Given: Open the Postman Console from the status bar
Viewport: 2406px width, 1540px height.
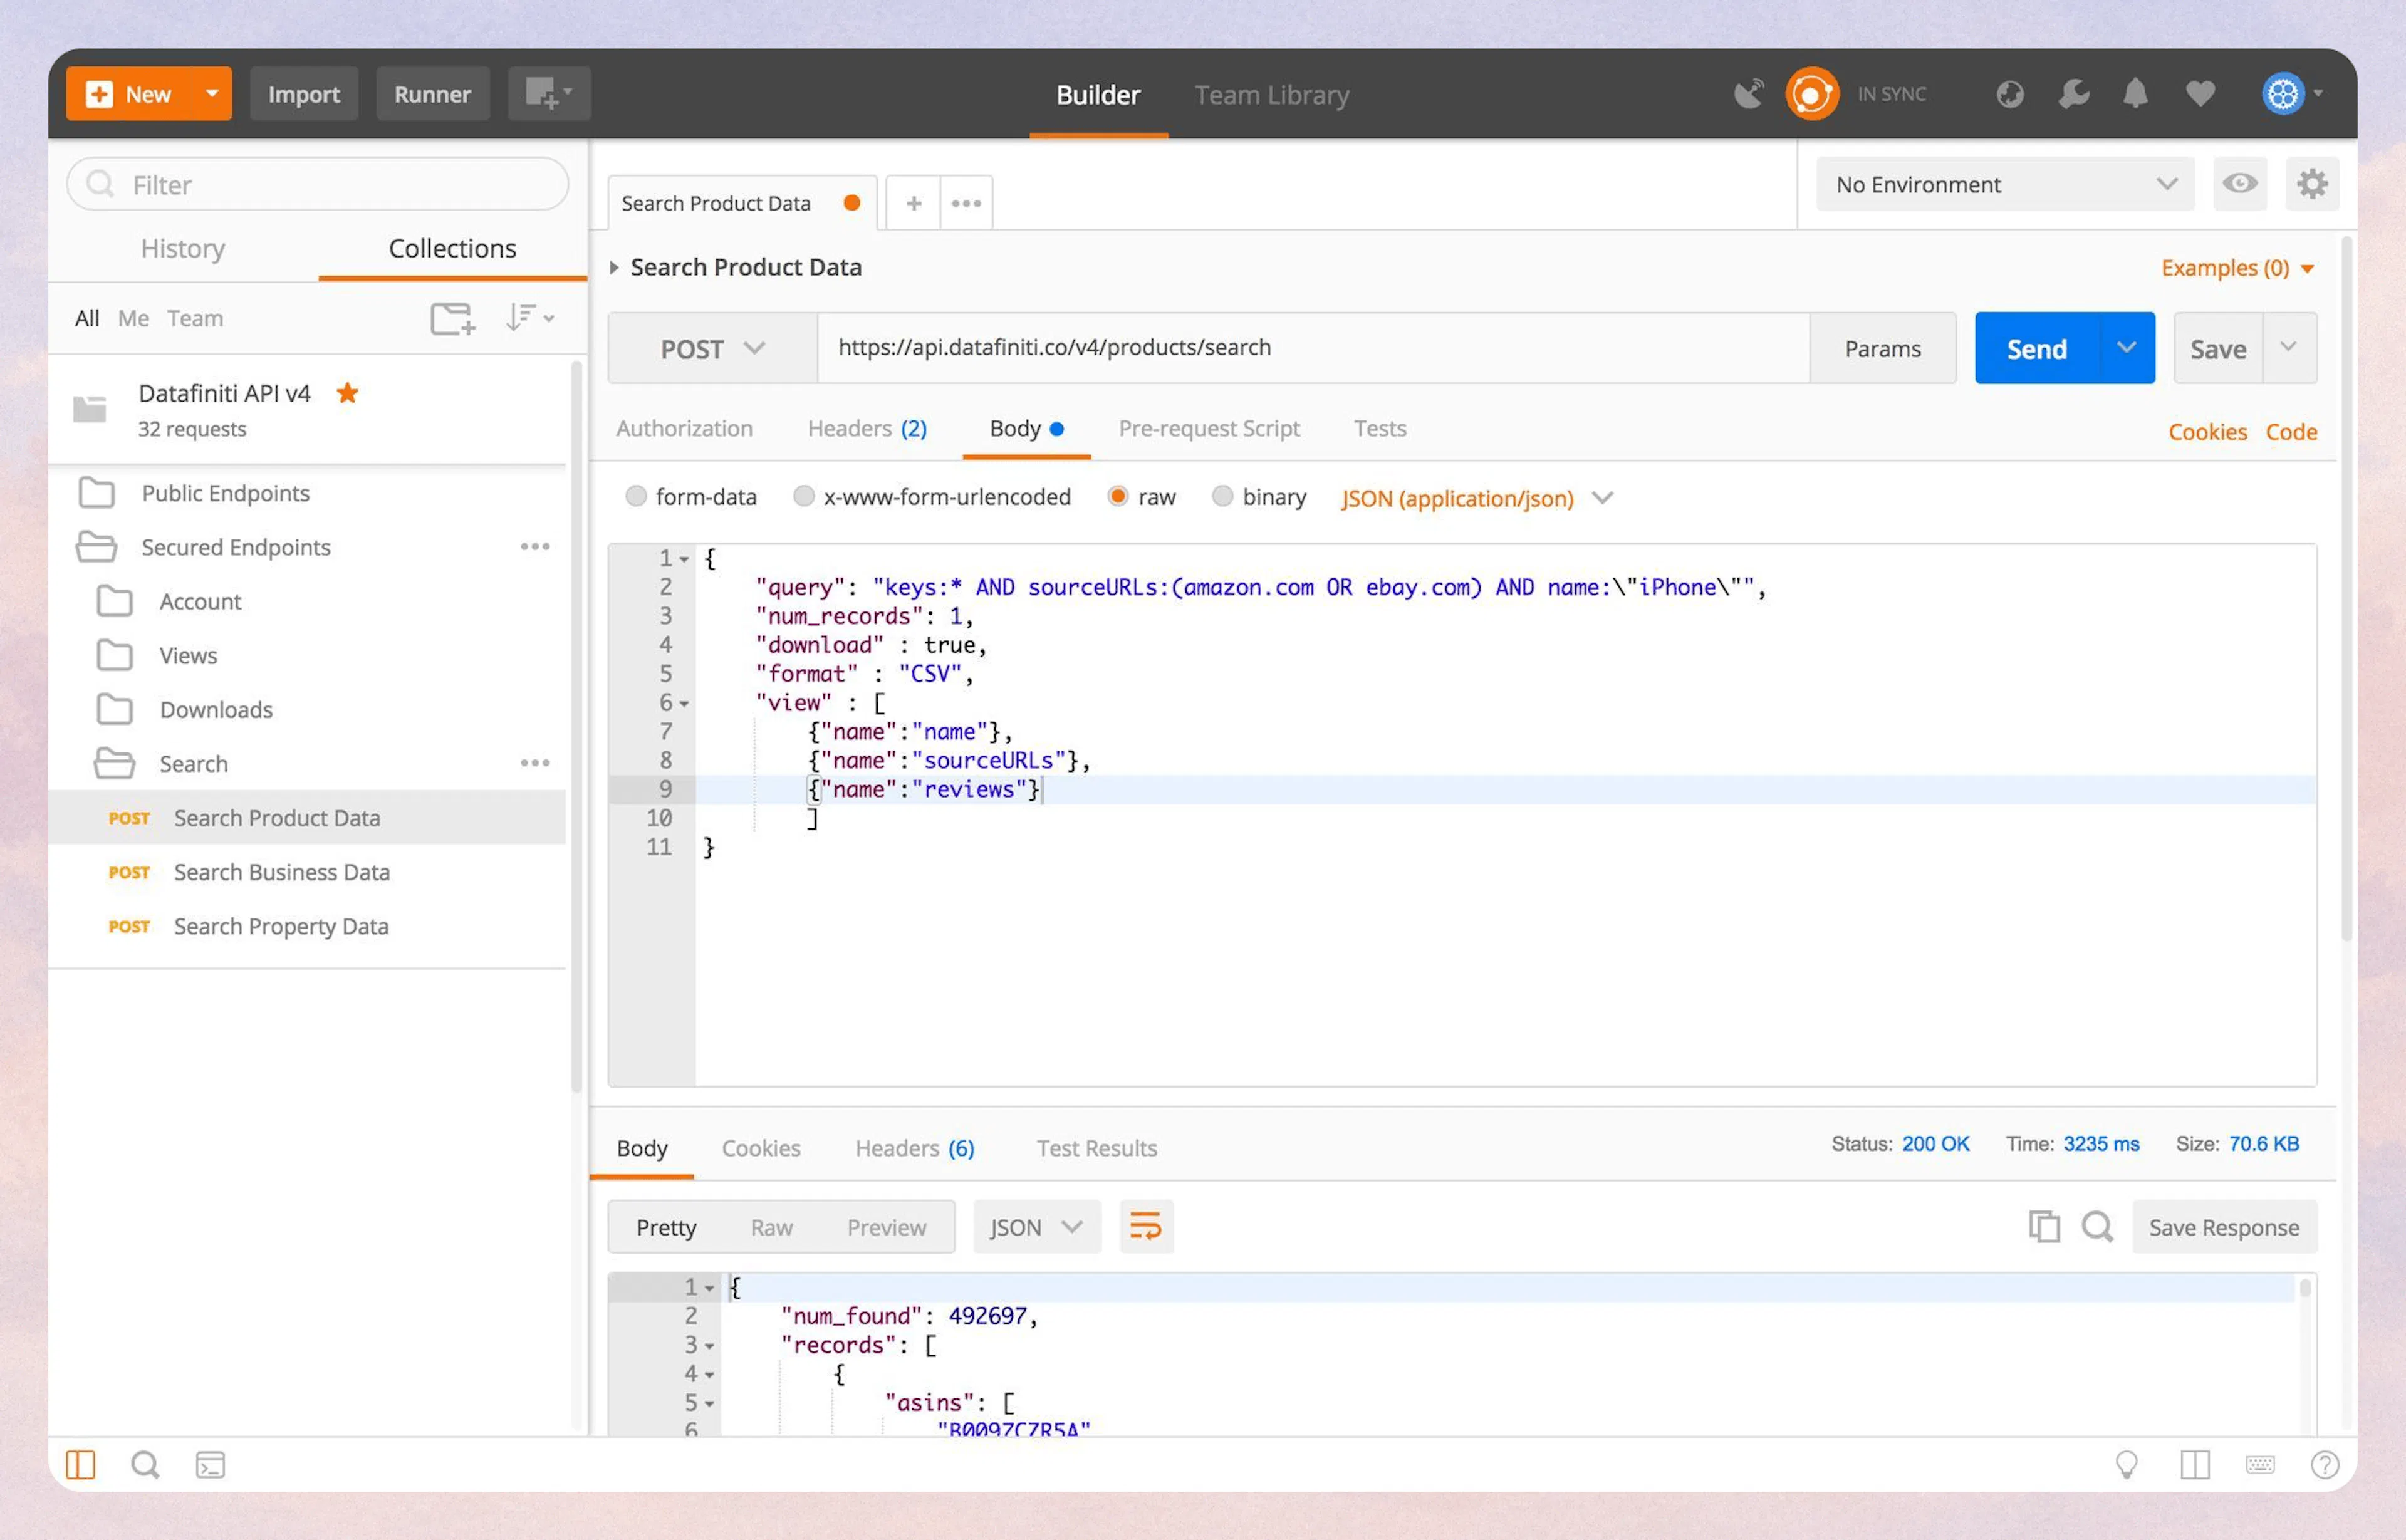Looking at the screenshot, I should coord(210,1464).
